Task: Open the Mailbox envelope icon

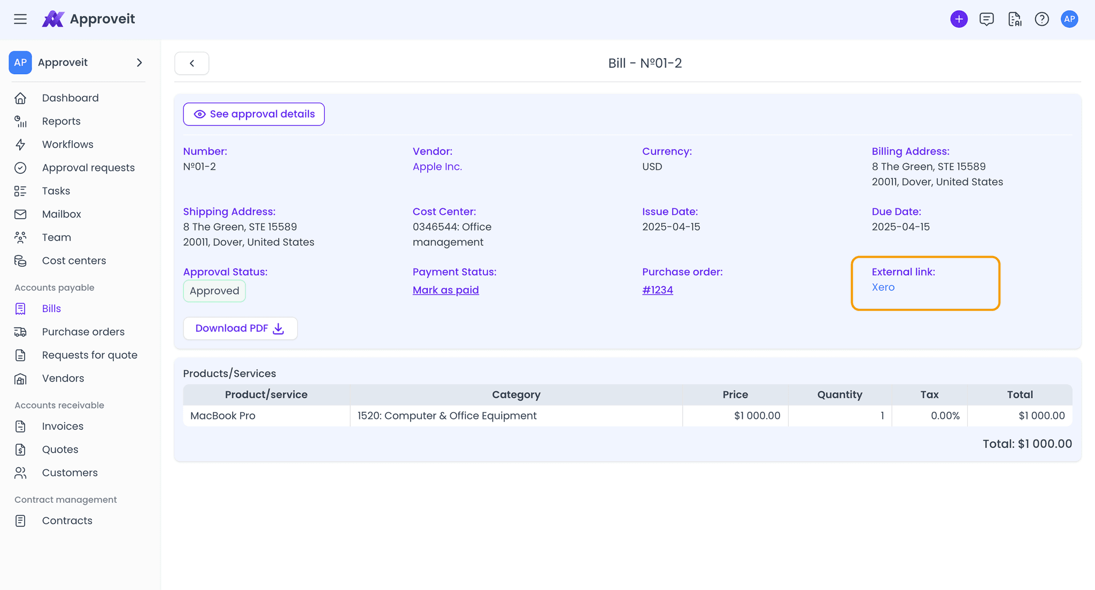Action: pos(20,214)
